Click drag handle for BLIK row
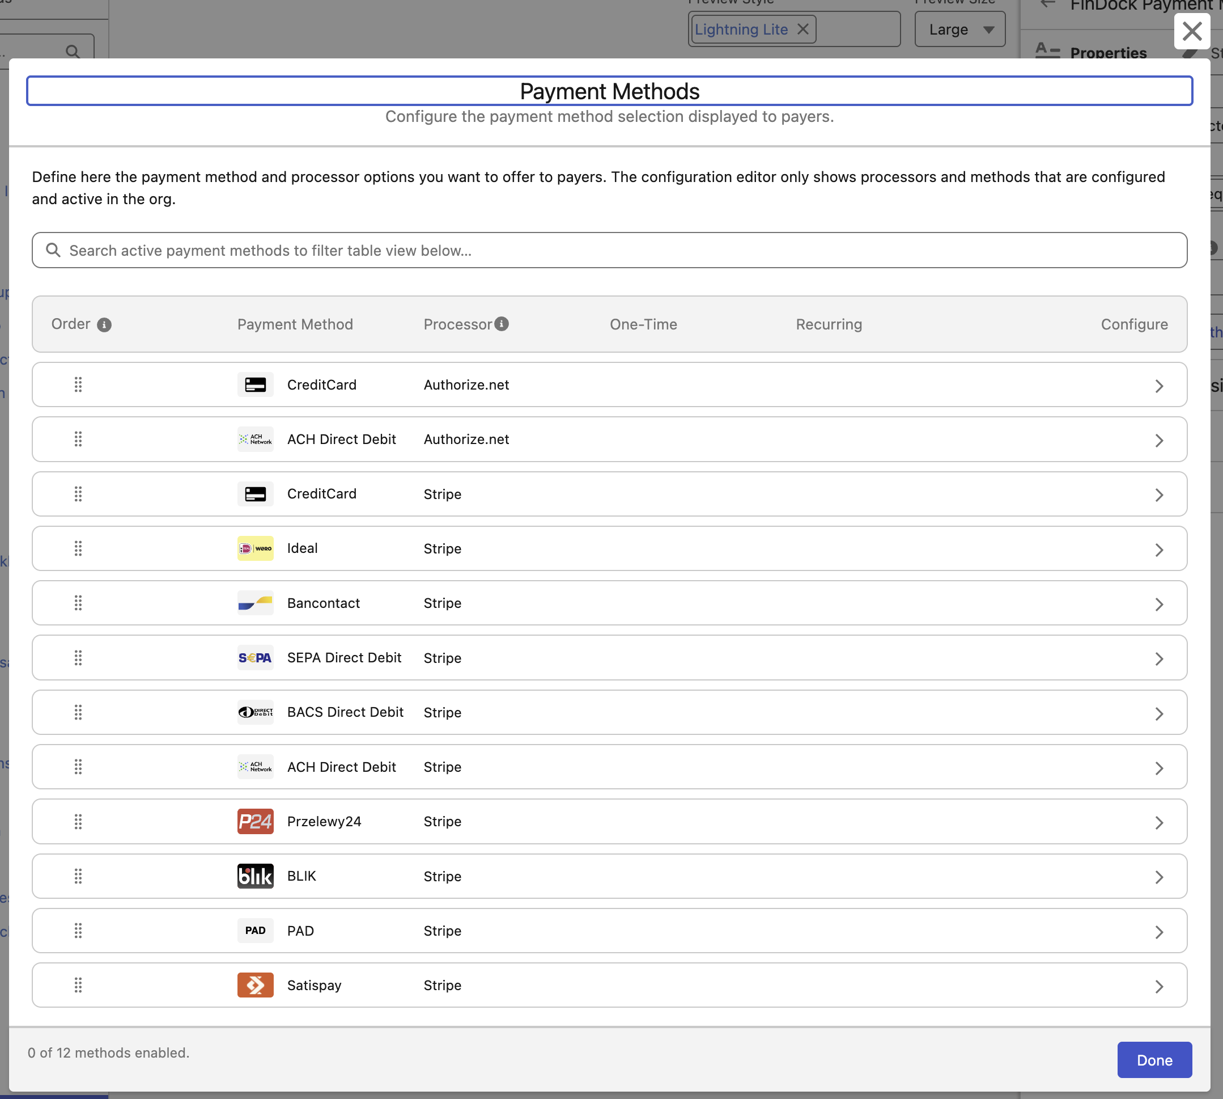The image size is (1223, 1099). click(x=78, y=876)
